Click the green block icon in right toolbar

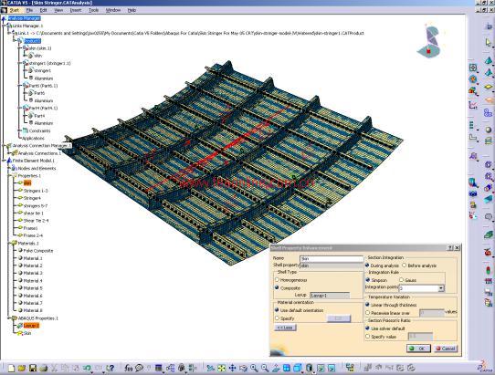click(x=489, y=235)
